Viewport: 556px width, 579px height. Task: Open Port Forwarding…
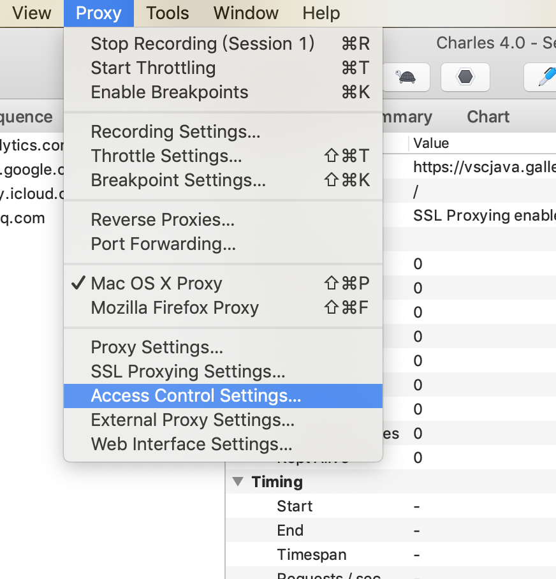(223, 244)
